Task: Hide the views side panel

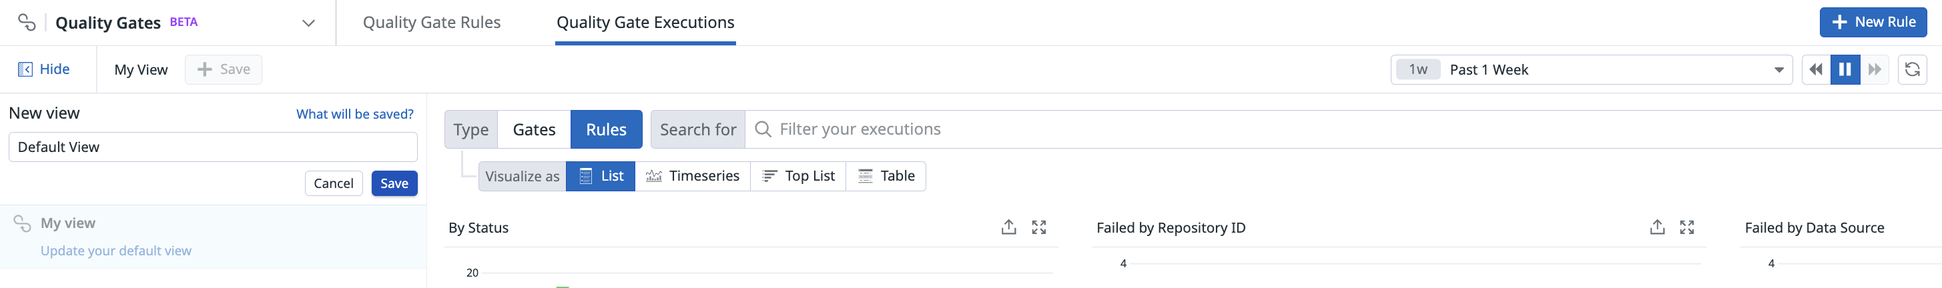Action: (44, 69)
